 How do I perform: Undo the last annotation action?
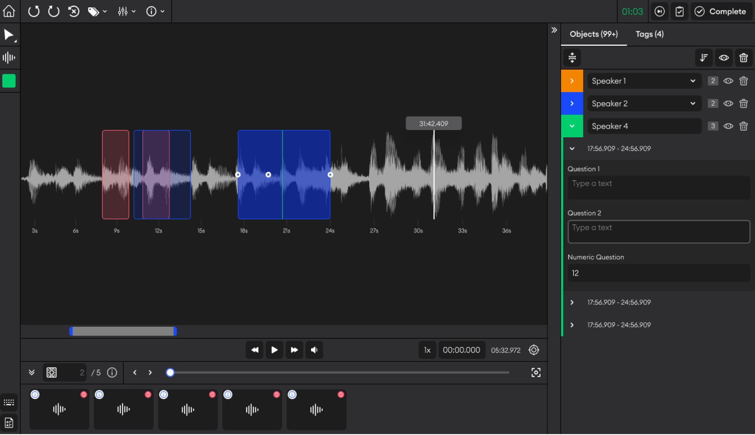point(34,12)
